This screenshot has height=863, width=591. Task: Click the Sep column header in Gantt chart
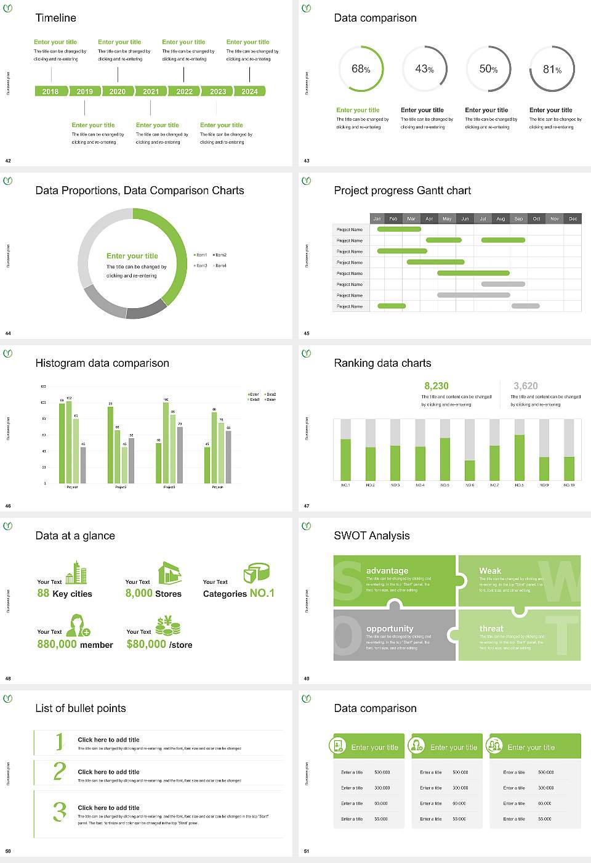click(x=518, y=219)
